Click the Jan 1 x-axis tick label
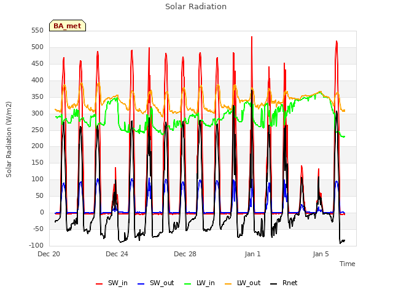Viewport: 393px width, 295px height. pyautogui.click(x=252, y=254)
